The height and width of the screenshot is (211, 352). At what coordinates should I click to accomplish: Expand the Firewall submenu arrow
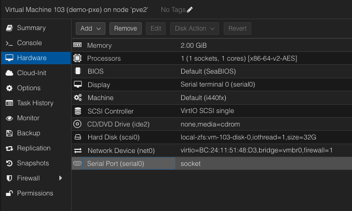tap(60, 178)
